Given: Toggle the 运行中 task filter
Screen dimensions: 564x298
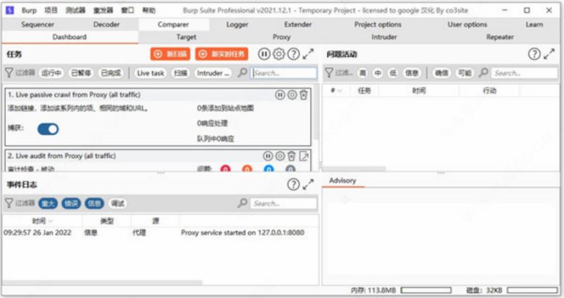Looking at the screenshot, I should pyautogui.click(x=51, y=73).
